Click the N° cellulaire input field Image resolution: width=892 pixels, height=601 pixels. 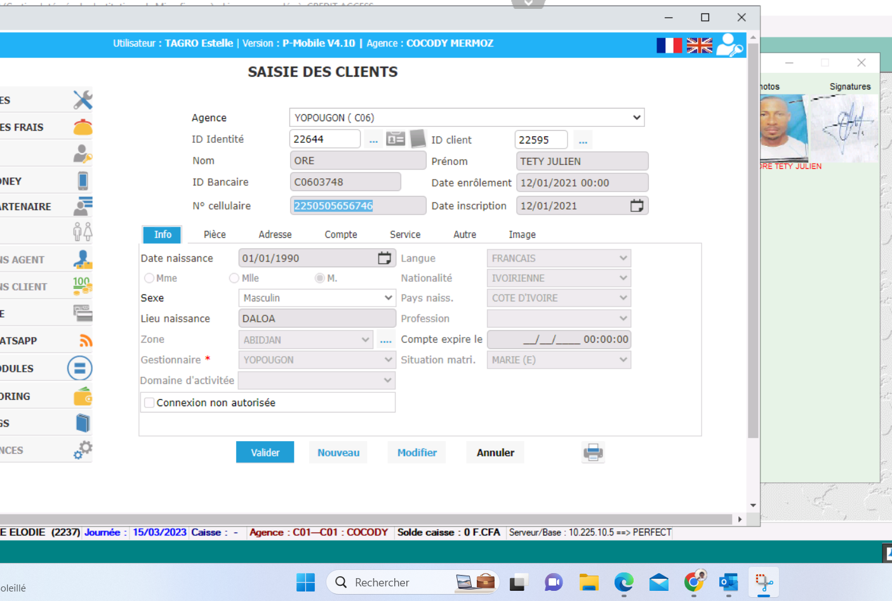coord(357,206)
